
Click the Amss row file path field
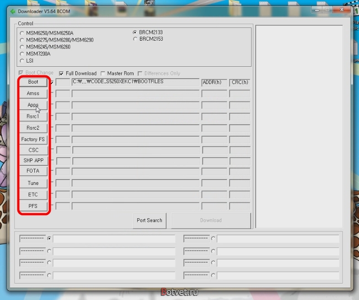135,94
